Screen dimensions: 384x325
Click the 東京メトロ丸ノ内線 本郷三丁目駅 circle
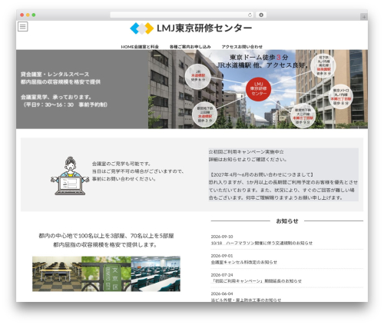point(341,97)
